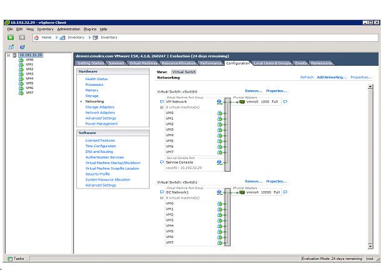Open the Help menu

[x=103, y=29]
